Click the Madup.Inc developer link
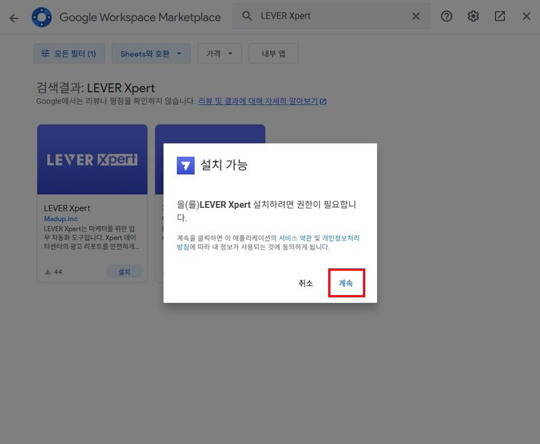The height and width of the screenshot is (444, 540). click(x=61, y=219)
